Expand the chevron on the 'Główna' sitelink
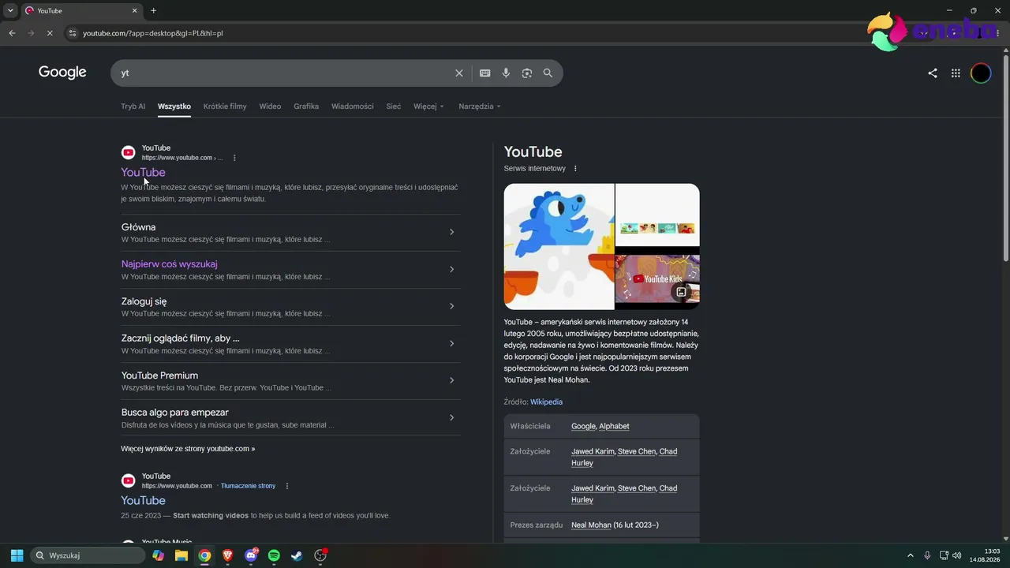Viewport: 1010px width, 568px height. tap(451, 232)
